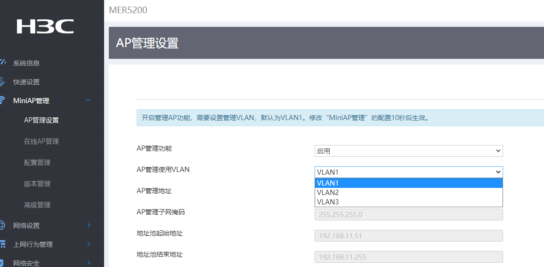Image resolution: width=544 pixels, height=267 pixels.
Task: Click the quick setup icon
Action: pyautogui.click(x=2, y=81)
